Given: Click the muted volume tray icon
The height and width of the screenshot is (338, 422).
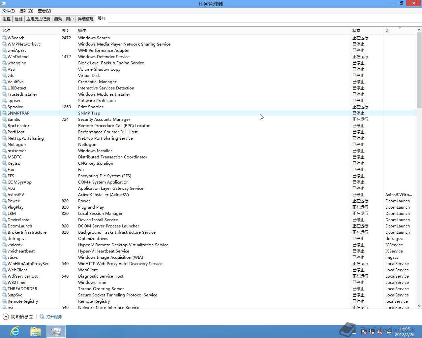Looking at the screenshot, I should pyautogui.click(x=380, y=332).
